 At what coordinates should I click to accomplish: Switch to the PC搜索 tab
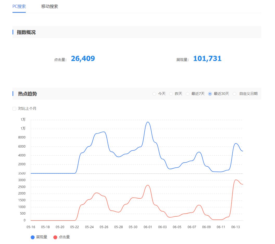19,7
